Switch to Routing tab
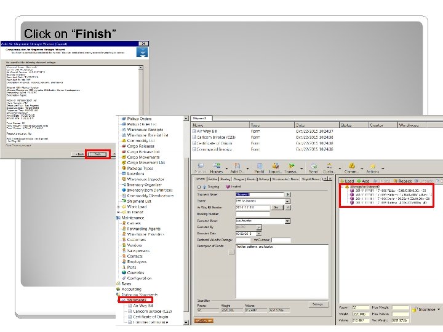The image size is (443, 332). (225, 179)
